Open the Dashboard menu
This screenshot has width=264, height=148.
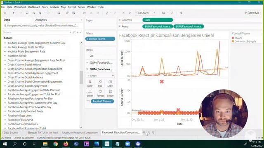coord(34,7)
